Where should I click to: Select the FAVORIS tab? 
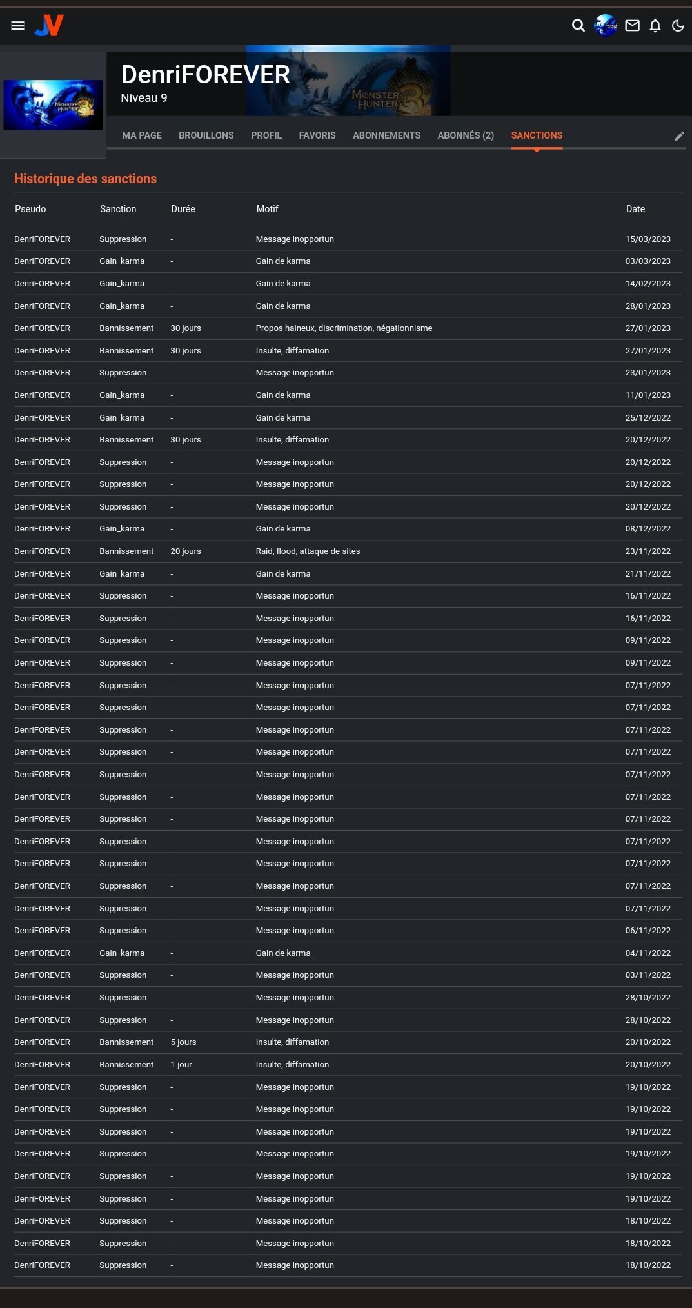(317, 135)
